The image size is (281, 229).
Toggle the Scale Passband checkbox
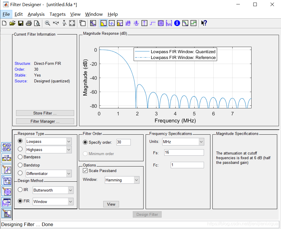point(85,171)
